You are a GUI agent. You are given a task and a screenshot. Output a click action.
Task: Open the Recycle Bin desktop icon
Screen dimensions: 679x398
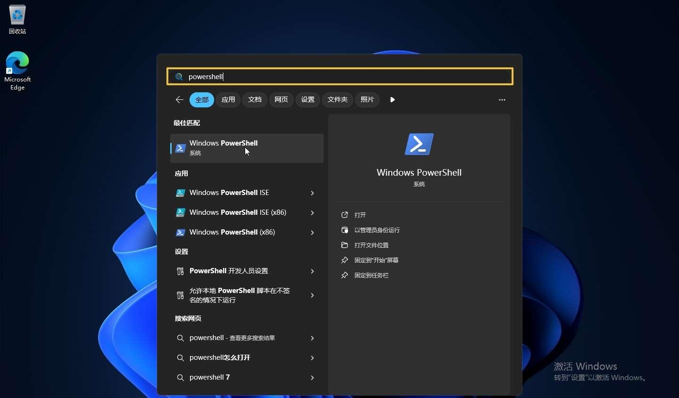coord(17,19)
